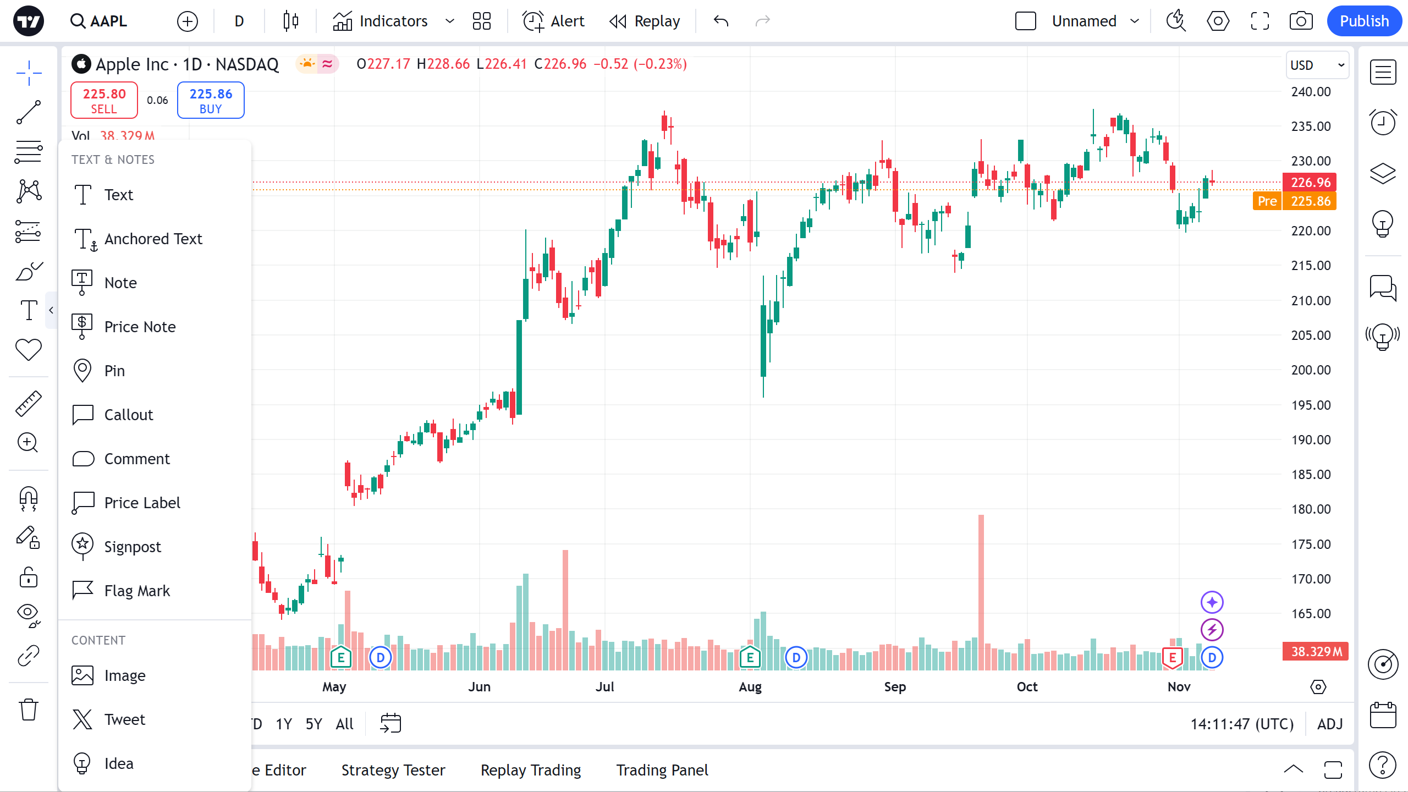Click the Zoom In tool

tap(29, 443)
